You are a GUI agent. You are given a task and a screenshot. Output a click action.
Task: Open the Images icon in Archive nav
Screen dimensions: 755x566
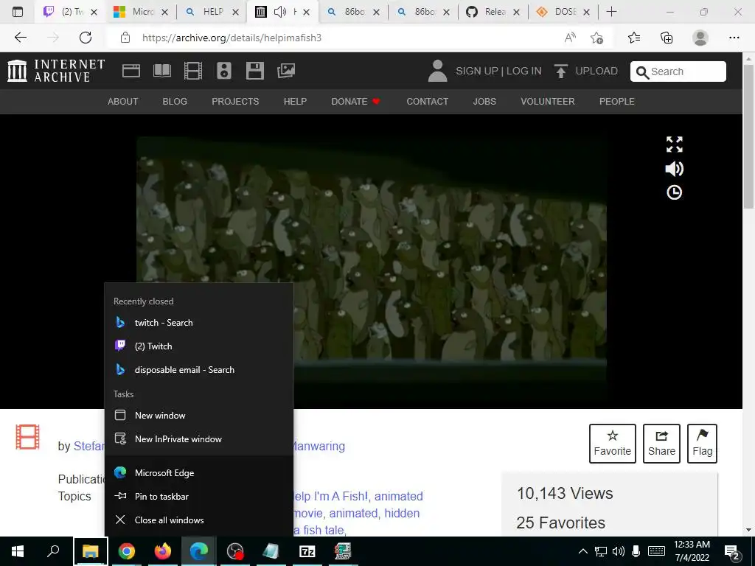(286, 71)
